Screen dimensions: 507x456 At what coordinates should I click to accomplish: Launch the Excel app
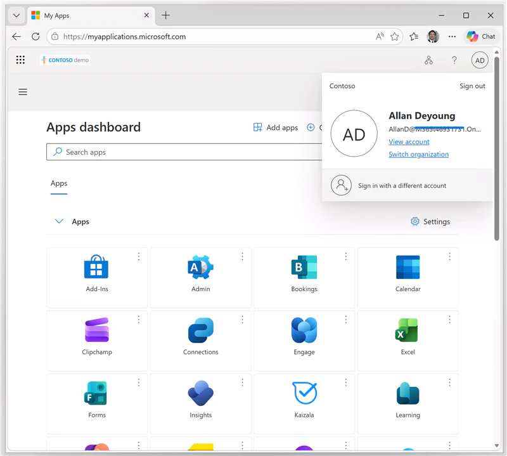point(408,341)
